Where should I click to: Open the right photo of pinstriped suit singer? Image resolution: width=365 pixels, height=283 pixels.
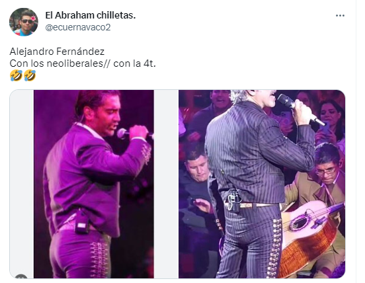click(262, 184)
